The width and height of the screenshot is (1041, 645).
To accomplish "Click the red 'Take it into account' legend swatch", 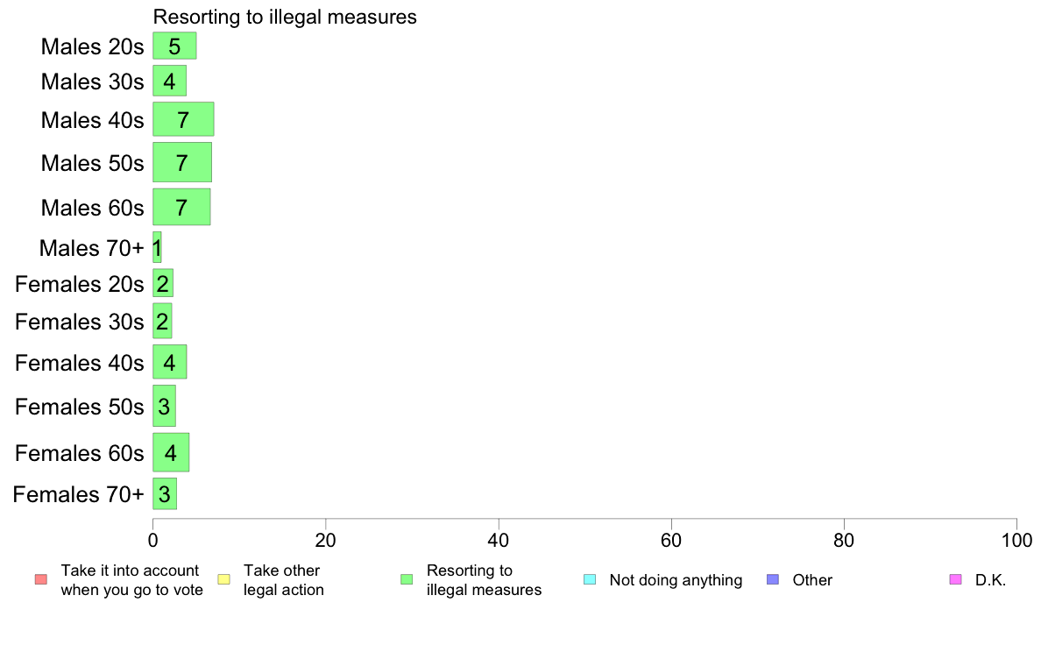I will point(41,580).
